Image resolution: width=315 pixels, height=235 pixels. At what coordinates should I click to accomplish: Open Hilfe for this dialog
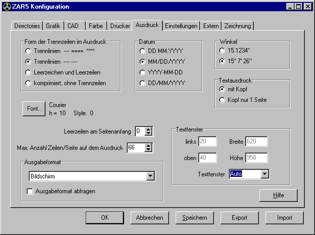tap(278, 195)
